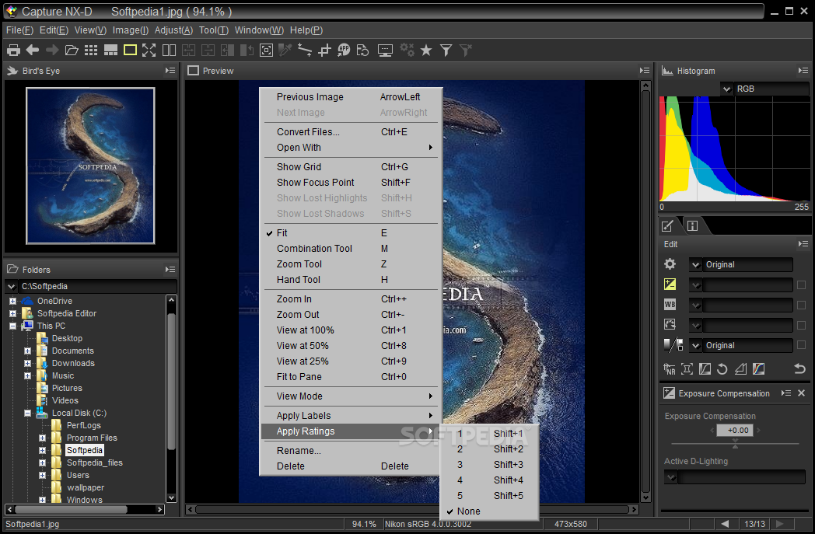Viewport: 815px width, 534px height.
Task: Open the RGB histogram channel dropdown
Action: pos(726,89)
